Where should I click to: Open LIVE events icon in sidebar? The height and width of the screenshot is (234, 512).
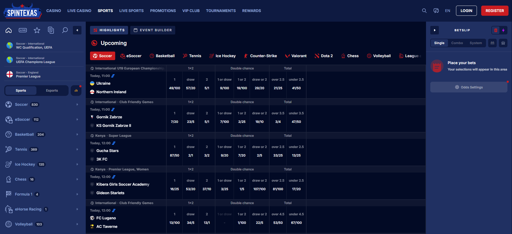(23, 30)
